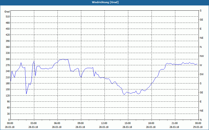Select the 240 value on the y-axis

click(x=8, y=71)
